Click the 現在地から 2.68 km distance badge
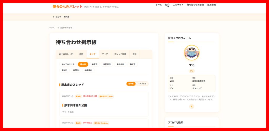This screenshot has height=131, width=269. [x=101, y=123]
